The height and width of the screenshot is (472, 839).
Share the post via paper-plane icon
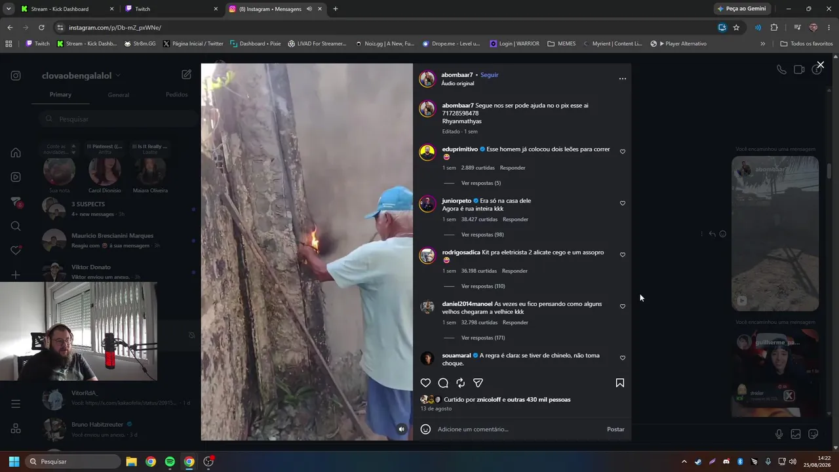click(478, 383)
